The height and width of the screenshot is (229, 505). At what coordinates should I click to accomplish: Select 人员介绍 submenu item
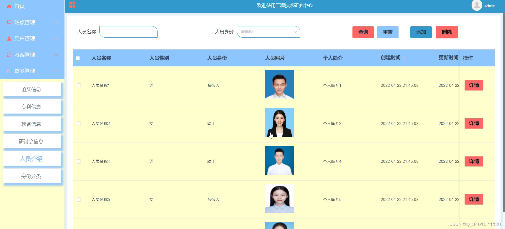[32, 159]
